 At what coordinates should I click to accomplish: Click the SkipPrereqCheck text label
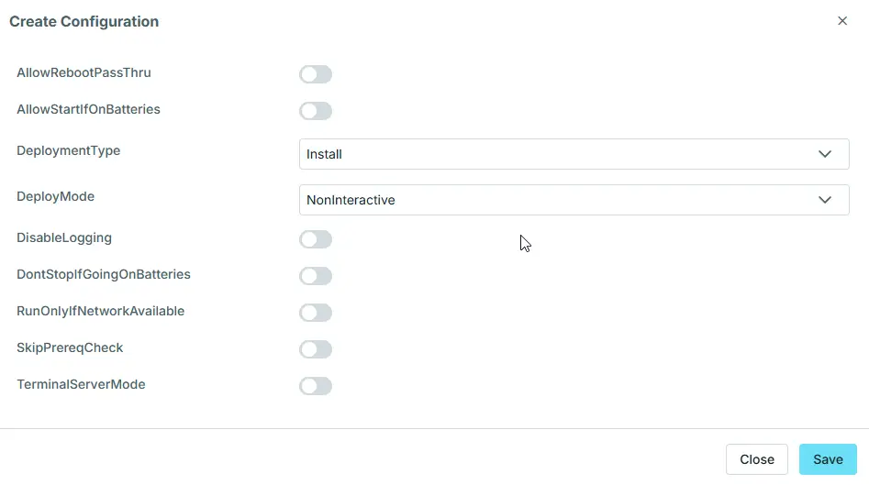tap(70, 347)
